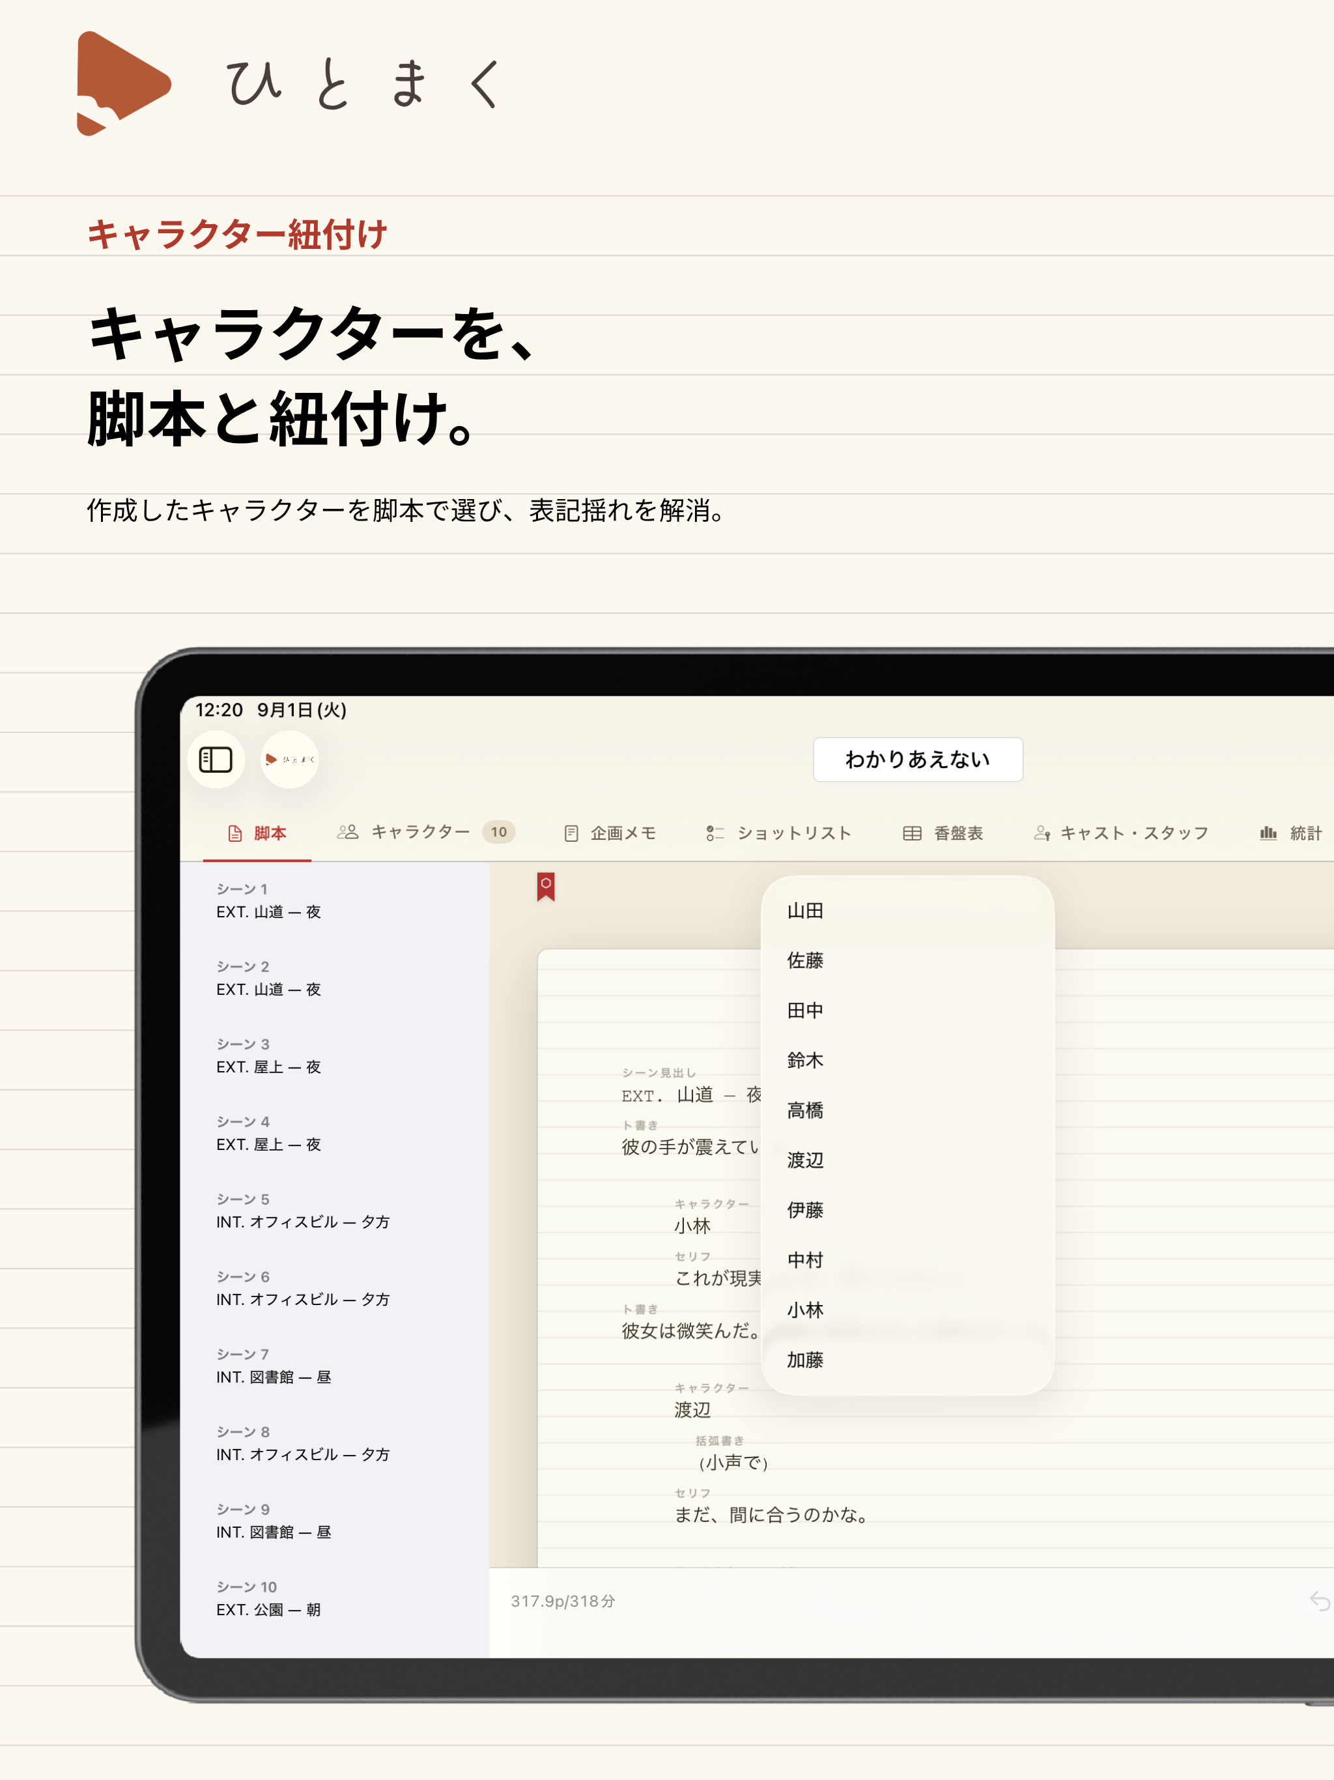Choose 佐藤 from character list

[x=907, y=960]
